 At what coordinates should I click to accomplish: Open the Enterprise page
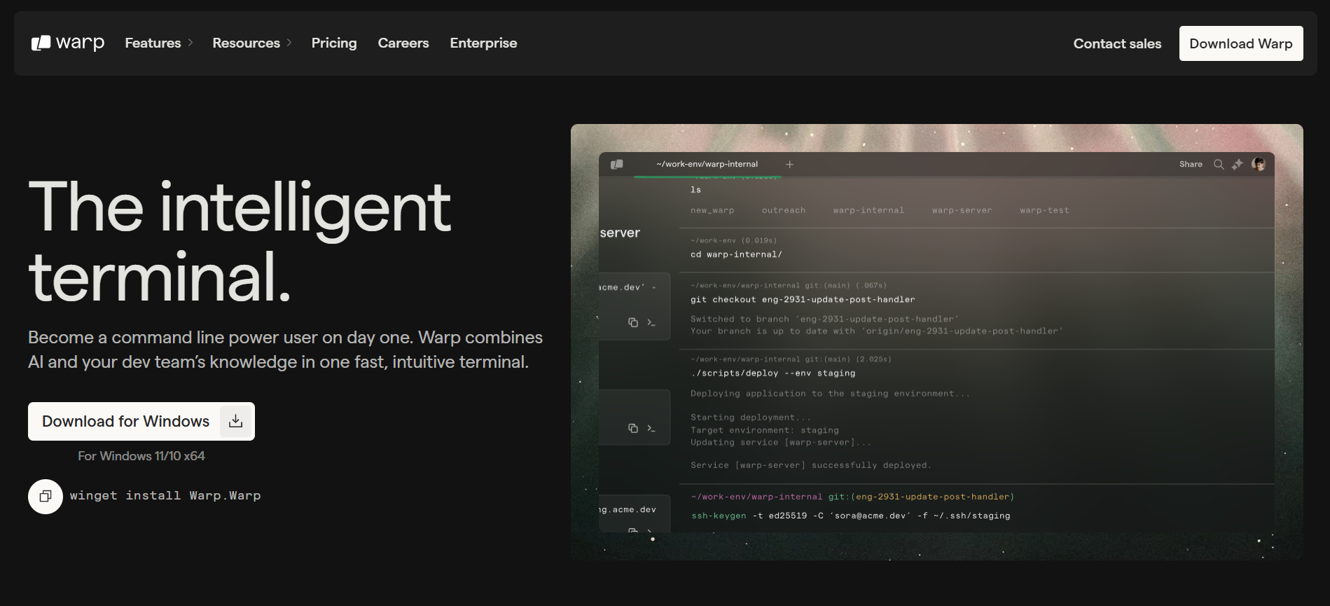(483, 43)
